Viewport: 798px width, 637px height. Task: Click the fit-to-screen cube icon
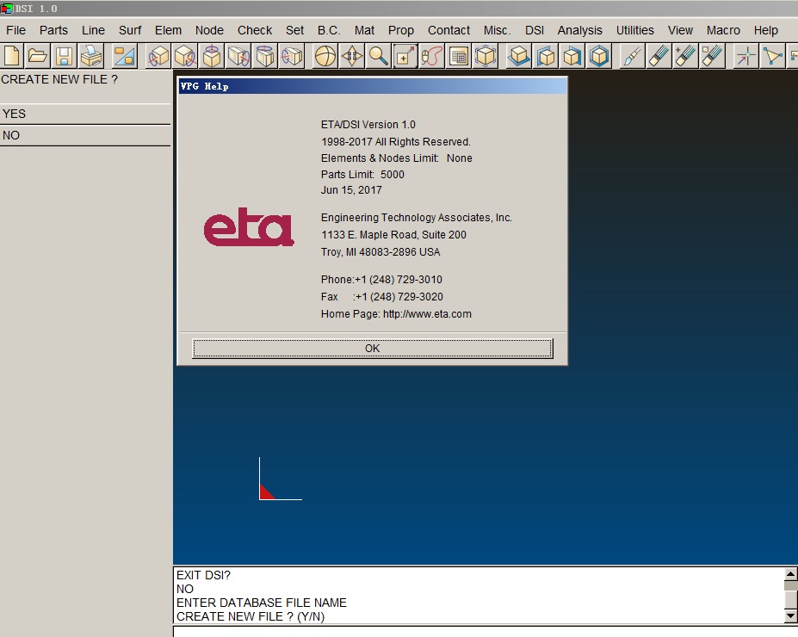(x=486, y=56)
